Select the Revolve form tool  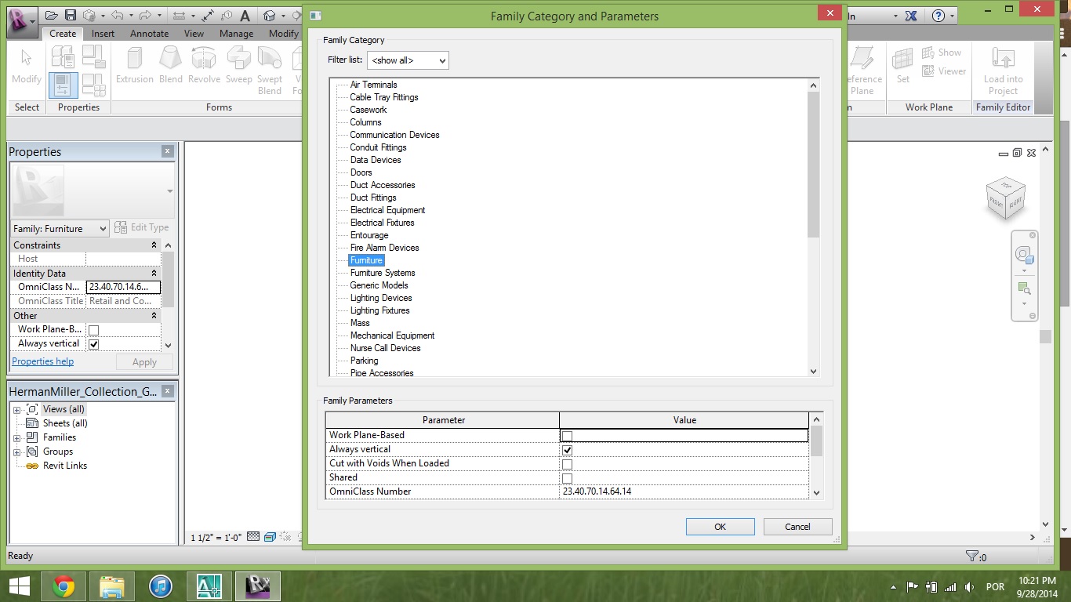(204, 65)
